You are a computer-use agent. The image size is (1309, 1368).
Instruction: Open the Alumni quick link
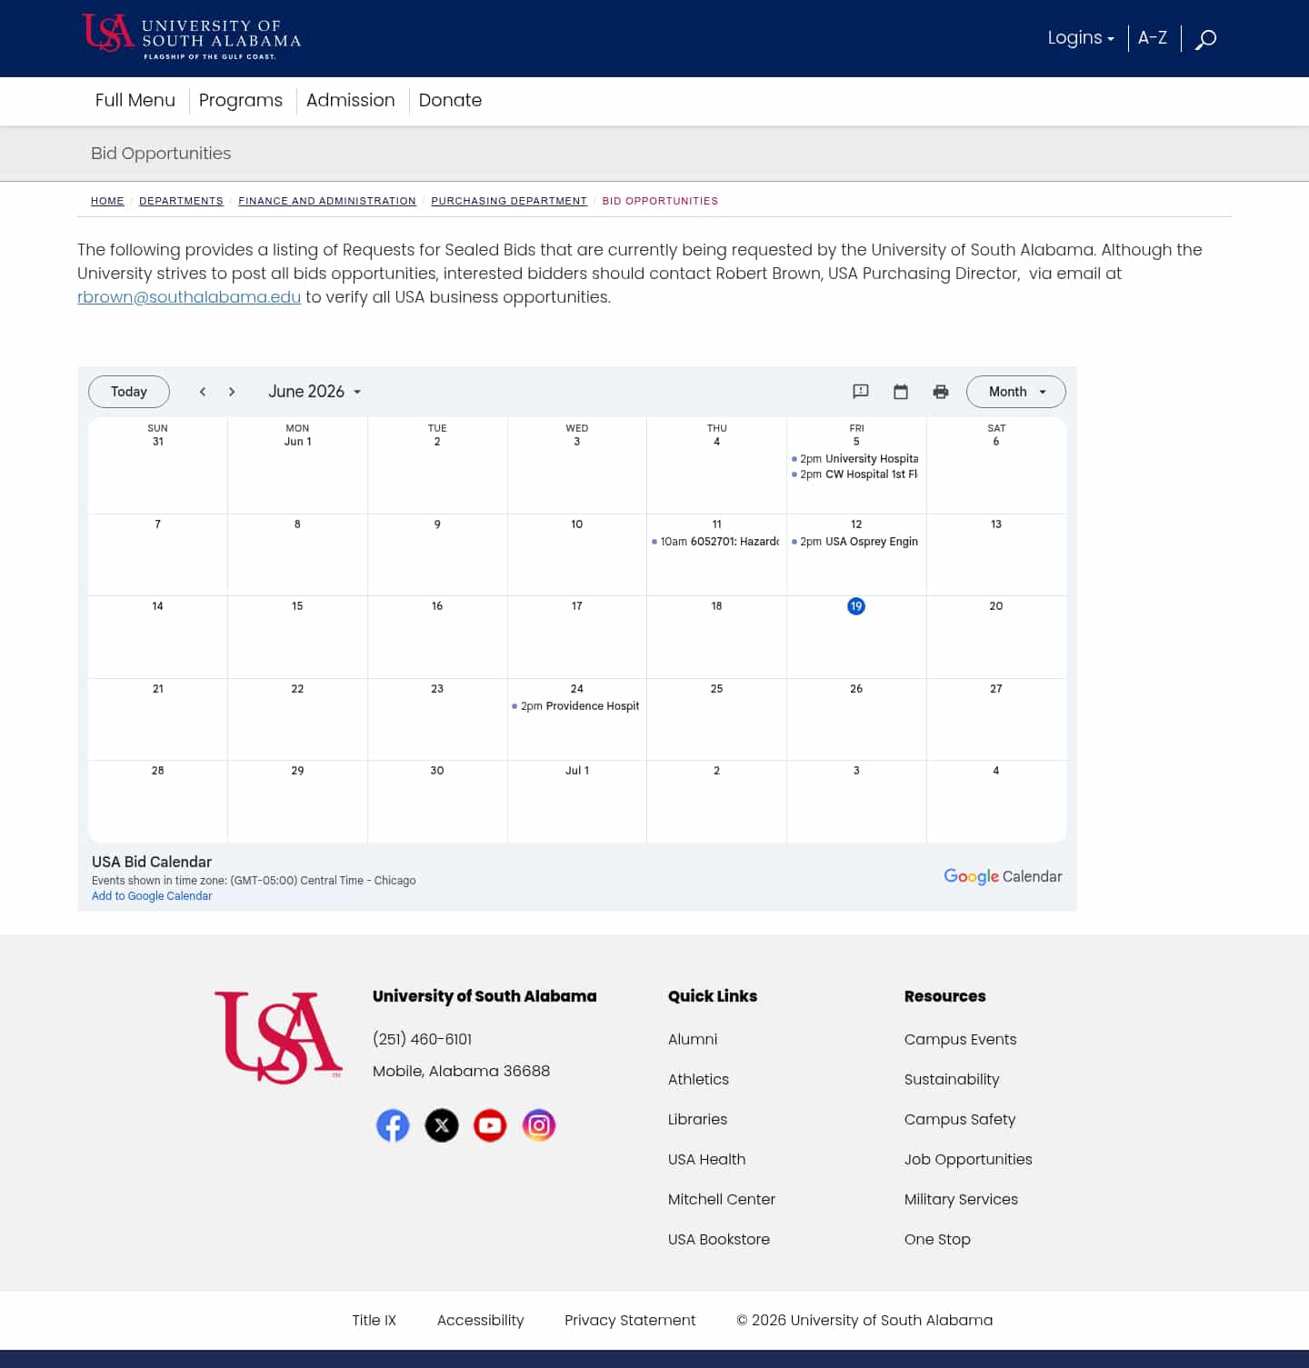point(693,1039)
